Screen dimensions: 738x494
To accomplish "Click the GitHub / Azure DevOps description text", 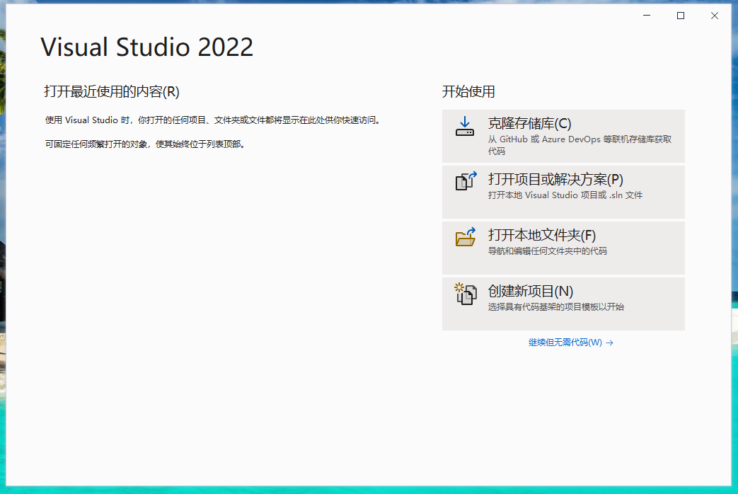I will [580, 145].
